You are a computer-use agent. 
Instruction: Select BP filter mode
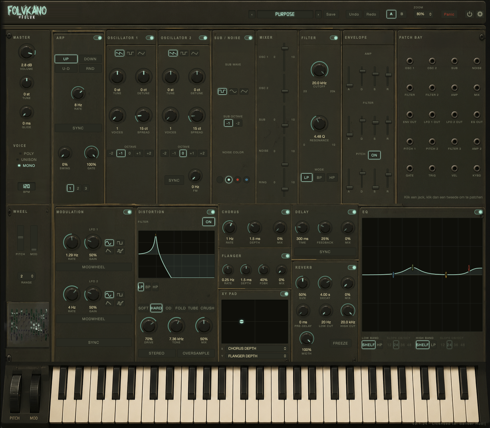pos(319,178)
